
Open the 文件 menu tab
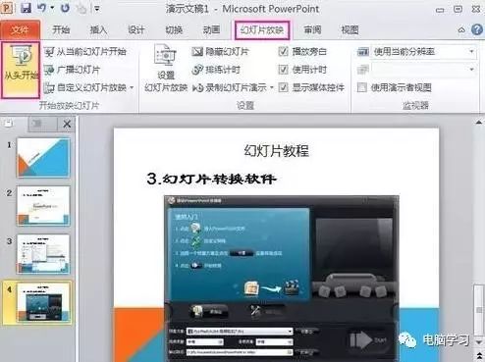point(21,30)
